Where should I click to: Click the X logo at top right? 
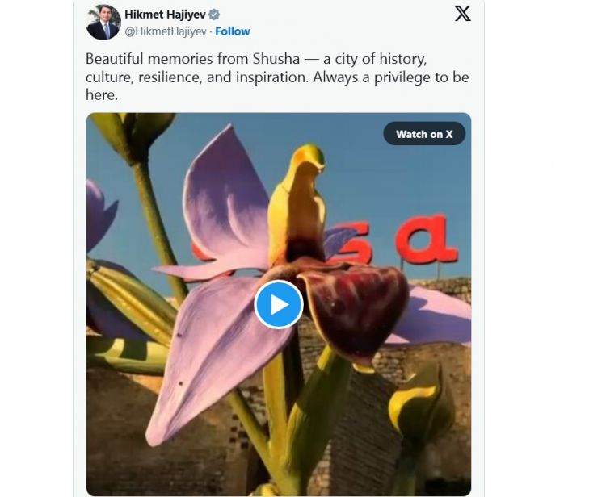463,14
